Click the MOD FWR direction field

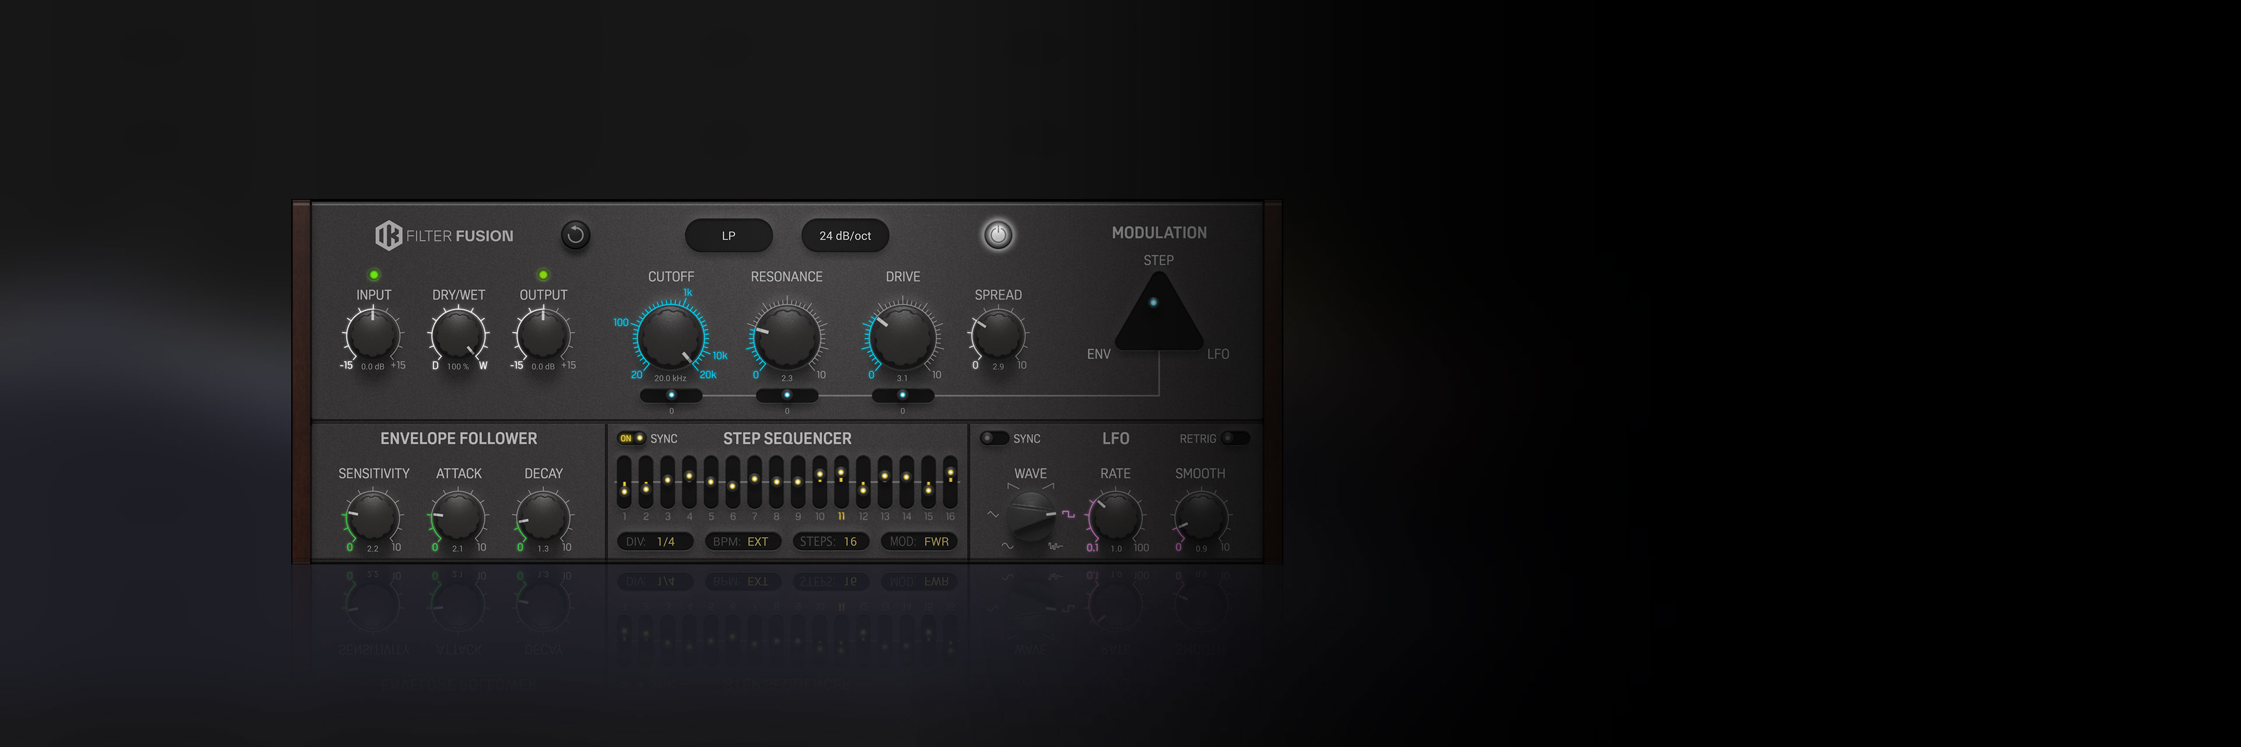point(919,542)
